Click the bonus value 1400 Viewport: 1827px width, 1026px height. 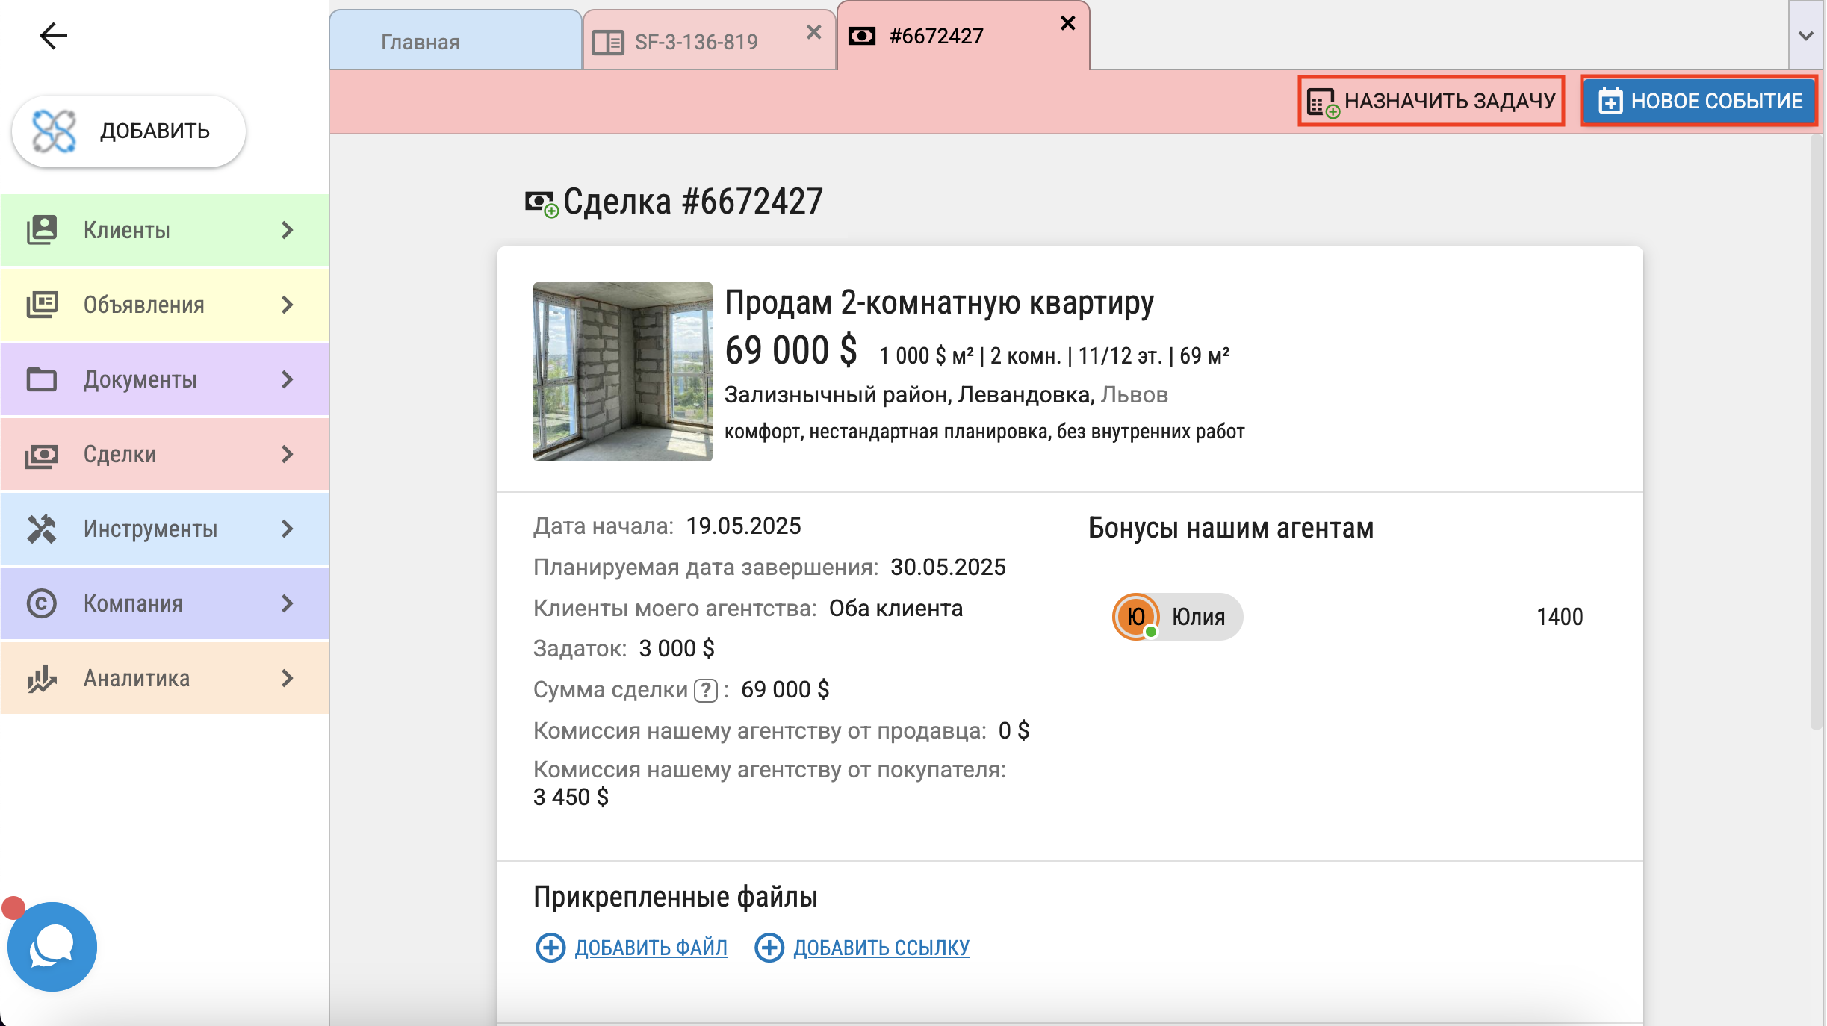1560,617
